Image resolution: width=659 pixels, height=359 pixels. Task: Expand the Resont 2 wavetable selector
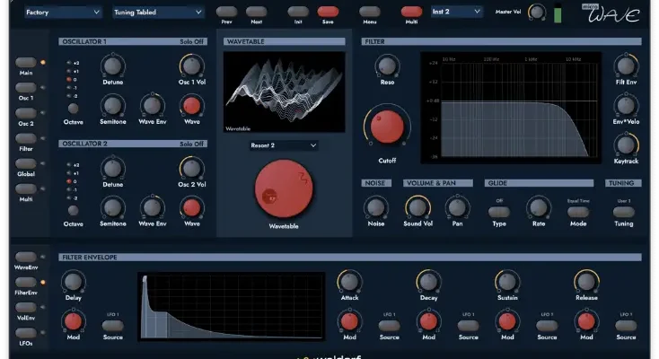285,144
